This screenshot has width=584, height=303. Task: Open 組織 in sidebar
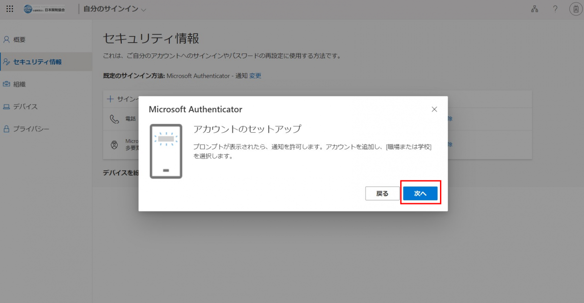46,84
